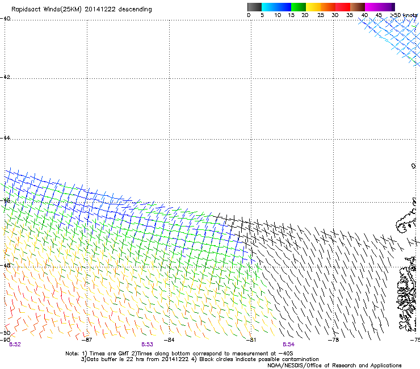Click the brown 35-40 knots color segment

click(x=358, y=7)
